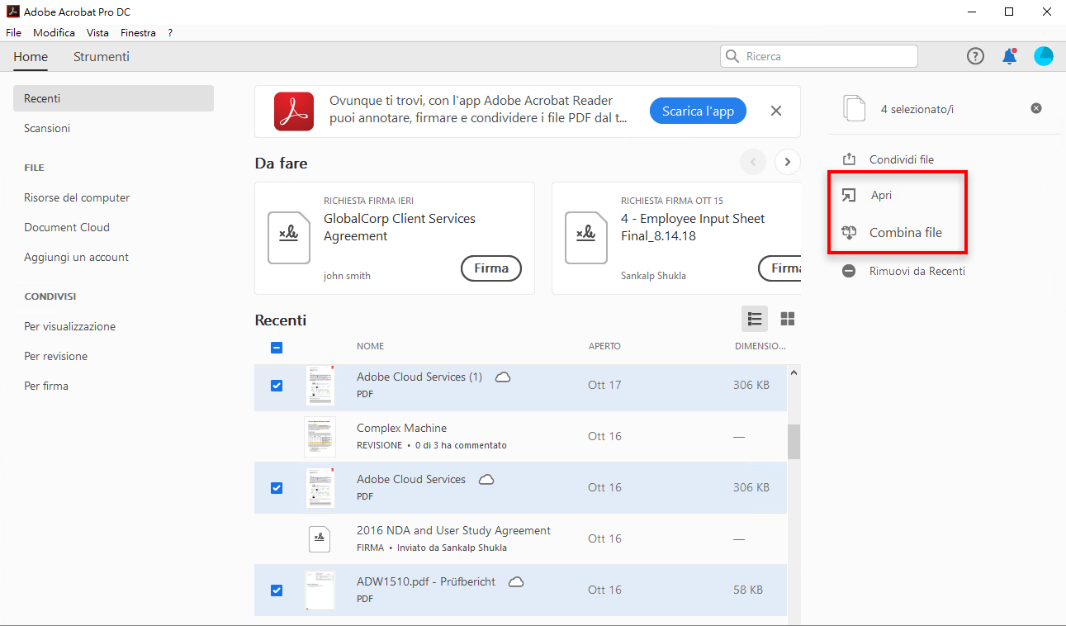Screen dimensions: 1066x626
Task: Click the Scarica l'app button
Action: click(x=698, y=111)
